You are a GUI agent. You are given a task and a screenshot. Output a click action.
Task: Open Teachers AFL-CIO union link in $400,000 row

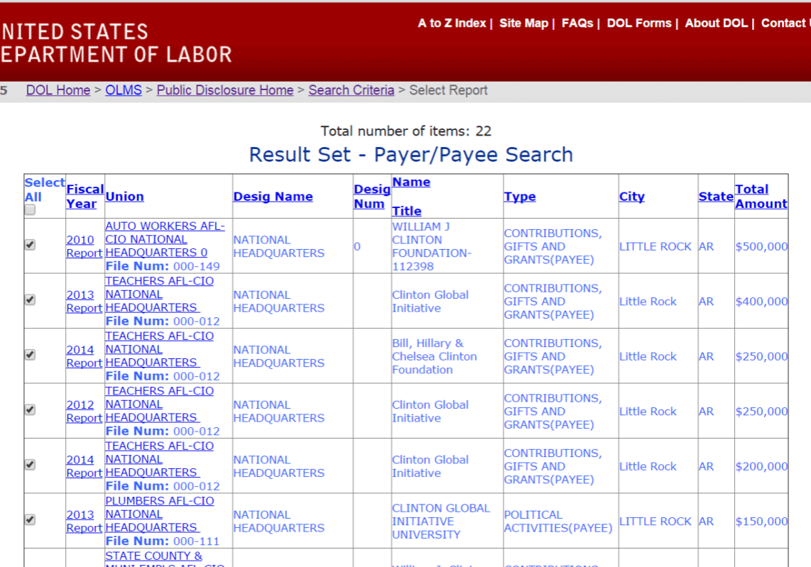pyautogui.click(x=159, y=294)
